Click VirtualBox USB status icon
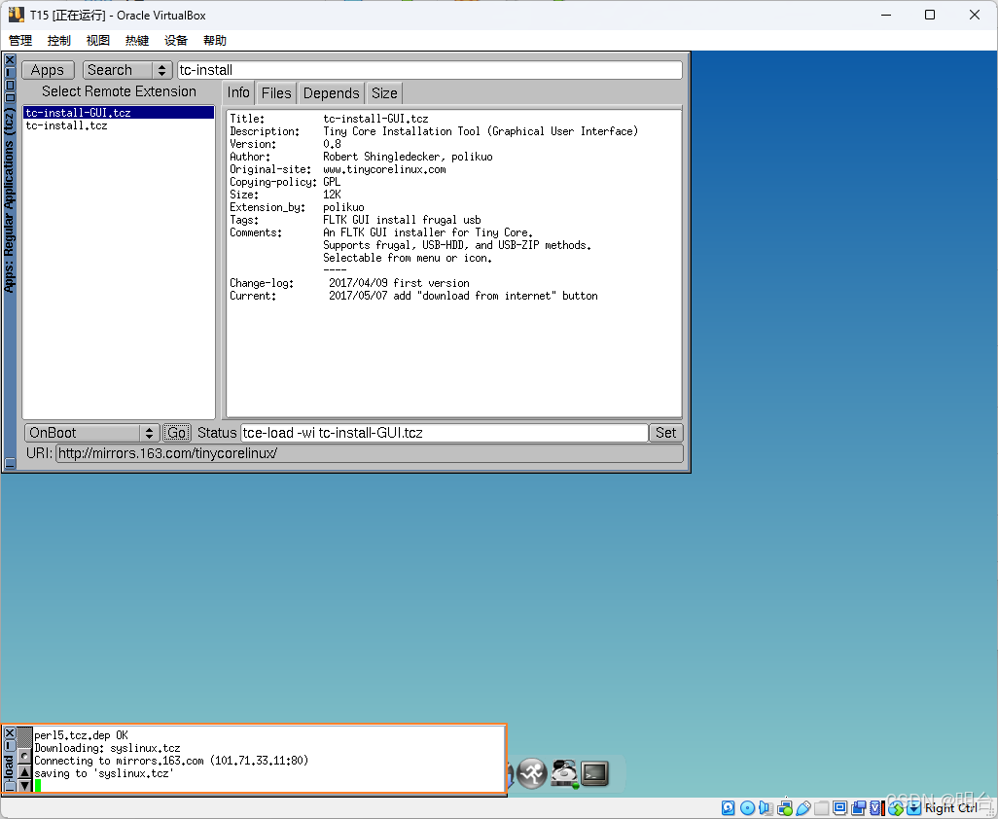 click(x=803, y=808)
